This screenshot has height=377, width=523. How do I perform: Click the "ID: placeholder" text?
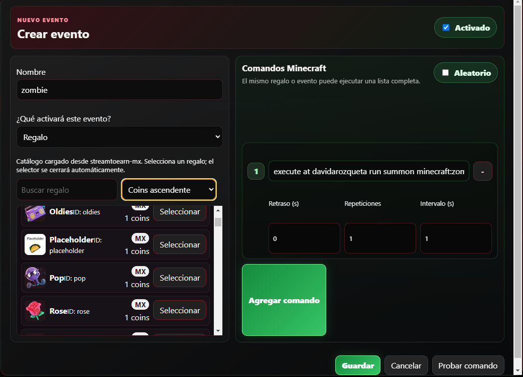(76, 245)
